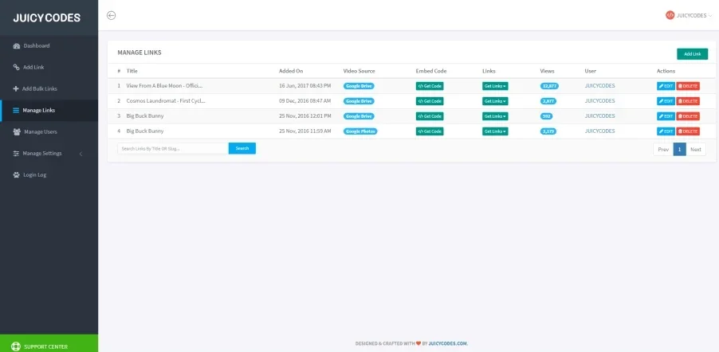The image size is (719, 352).
Task: Click the Added On column header
Action: coord(291,71)
